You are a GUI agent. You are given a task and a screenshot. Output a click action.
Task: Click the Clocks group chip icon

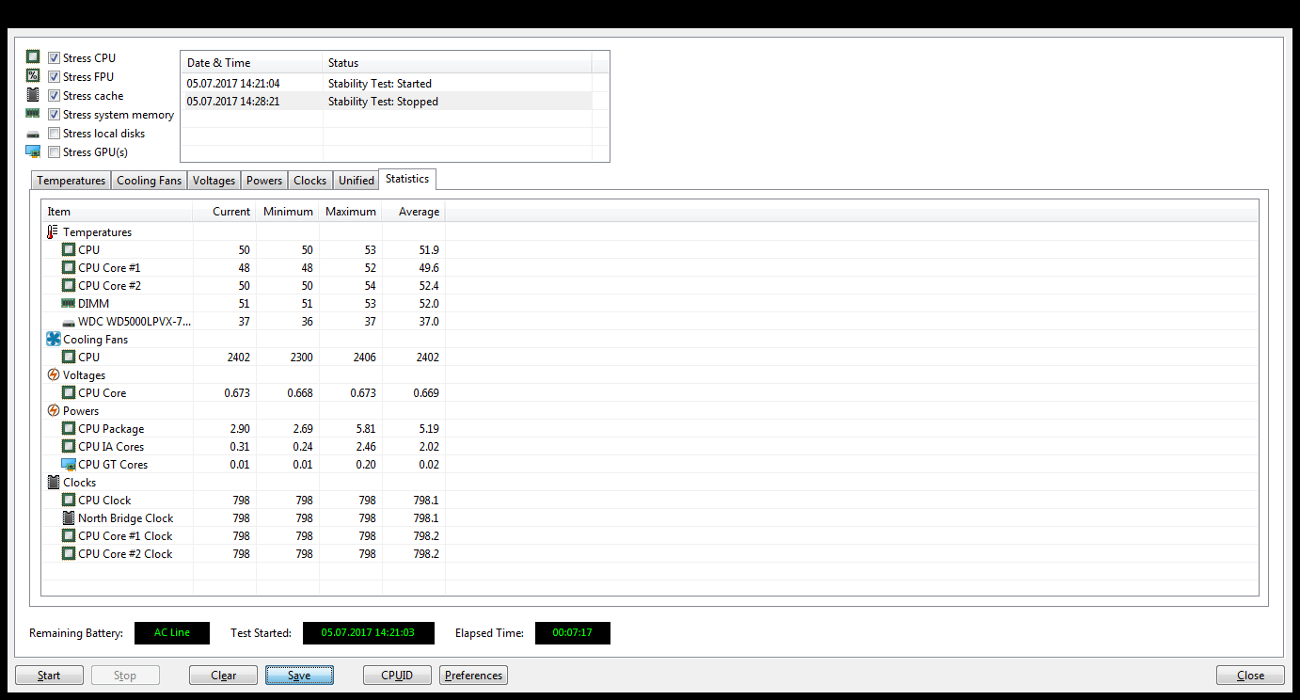click(53, 483)
